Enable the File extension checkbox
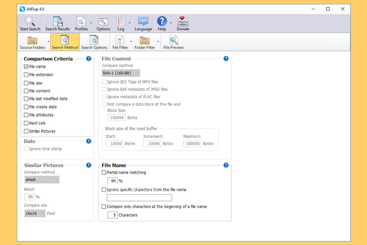This screenshot has width=367, height=245. click(26, 75)
